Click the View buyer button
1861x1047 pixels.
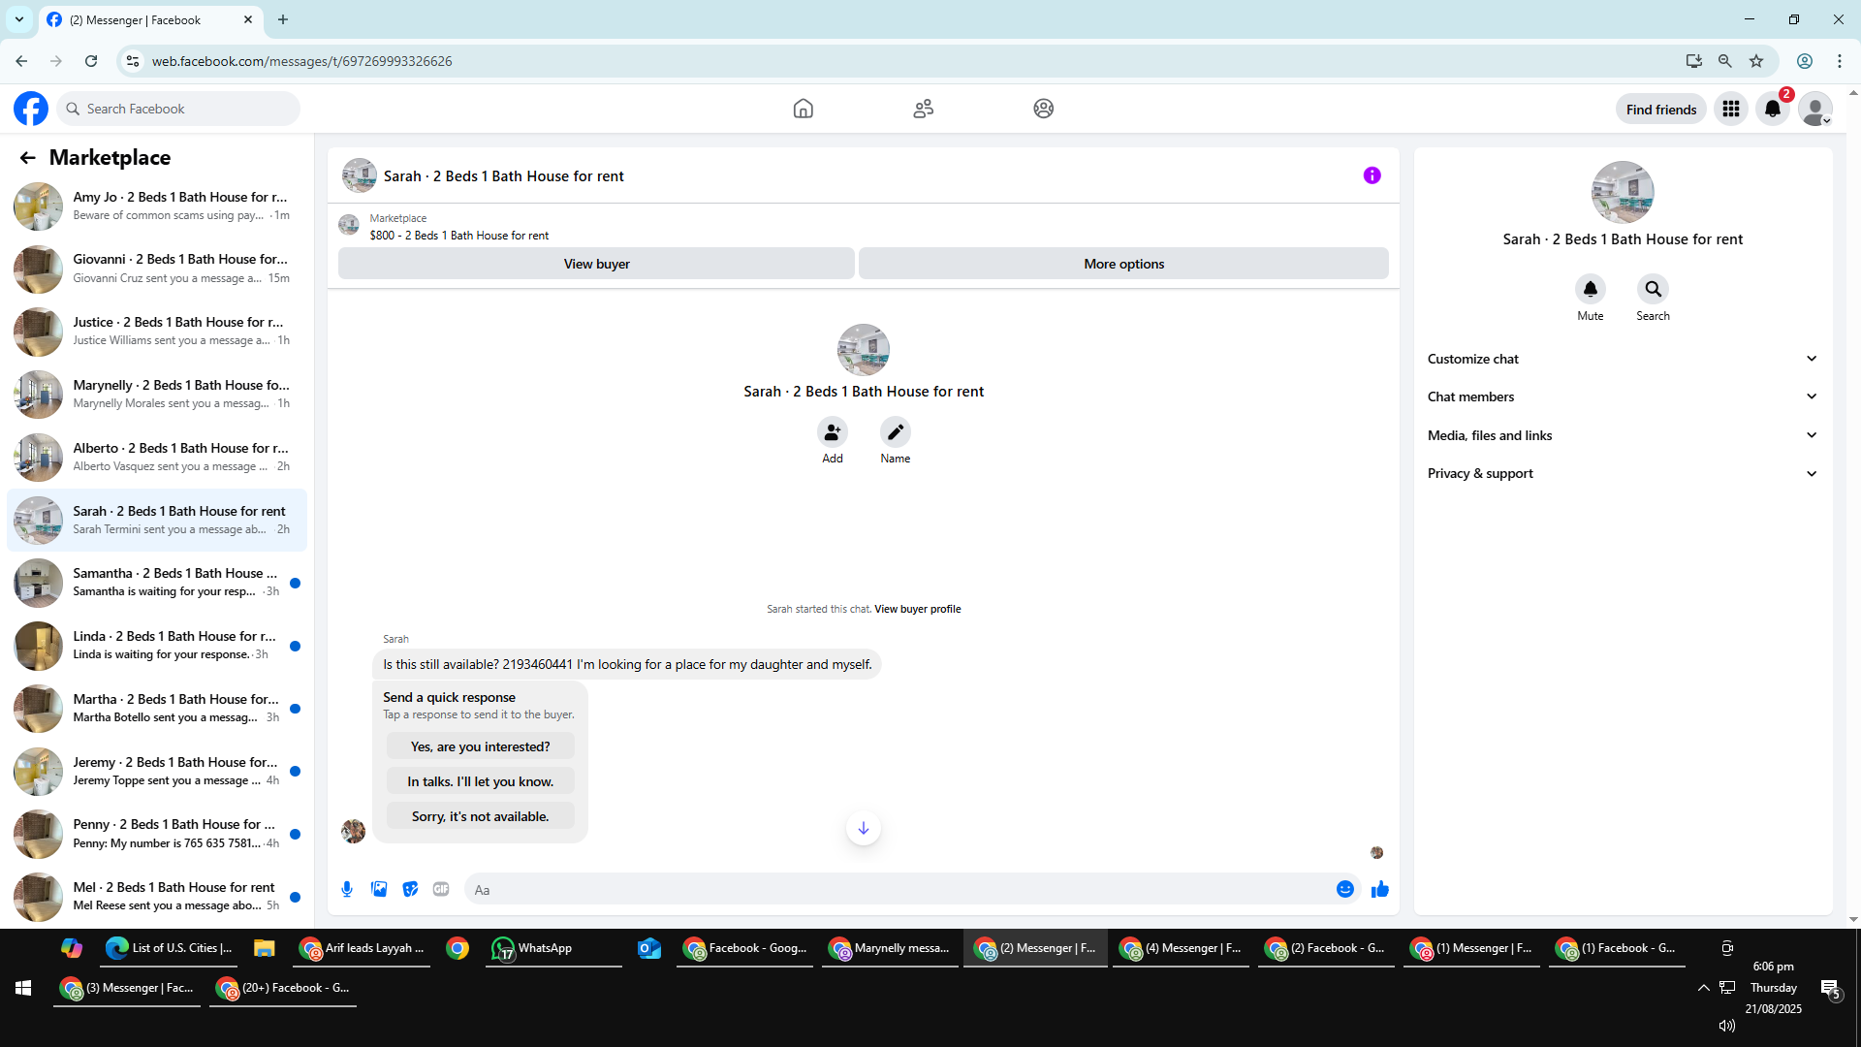[x=596, y=264]
